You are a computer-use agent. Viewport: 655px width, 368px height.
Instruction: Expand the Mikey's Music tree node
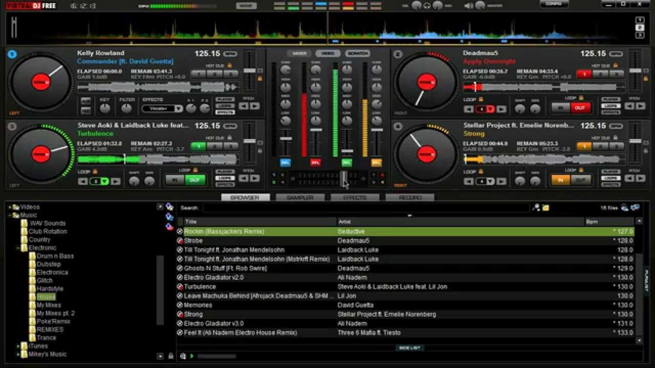point(18,354)
